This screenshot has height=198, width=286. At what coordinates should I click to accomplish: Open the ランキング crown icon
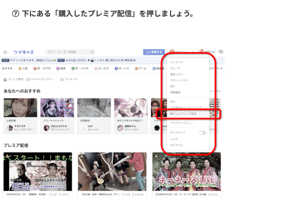tap(62, 79)
